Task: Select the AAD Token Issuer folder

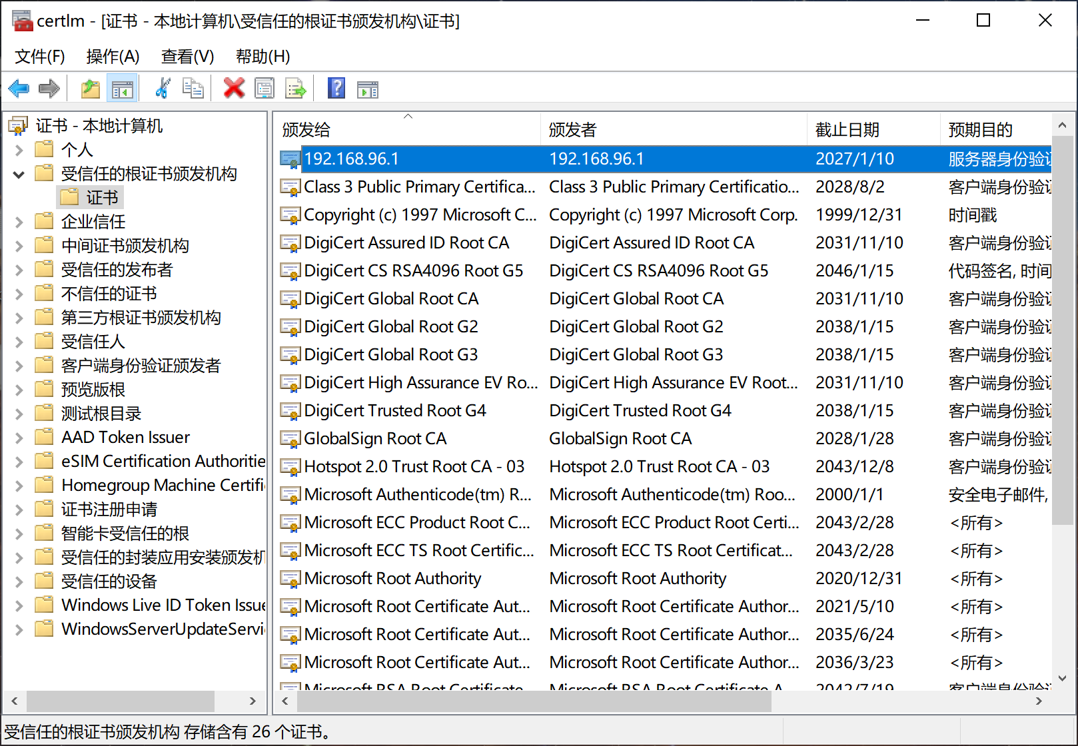Action: point(125,438)
